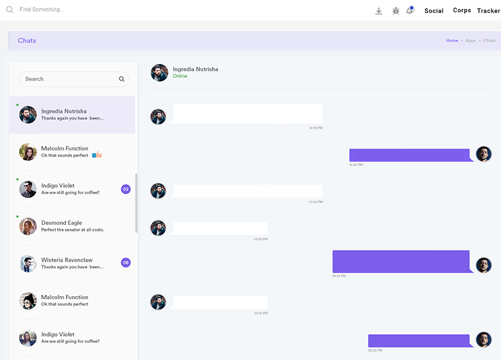Click the Apps breadcrumb link
Image resolution: width=501 pixels, height=360 pixels.
470,41
